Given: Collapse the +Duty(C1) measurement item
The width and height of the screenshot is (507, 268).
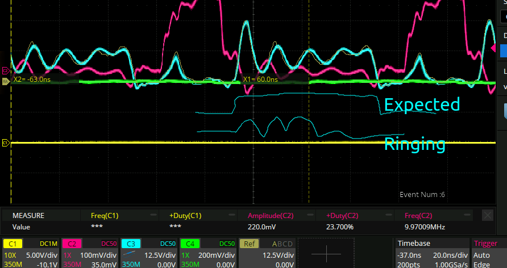Looking at the screenshot, I should (231, 216).
